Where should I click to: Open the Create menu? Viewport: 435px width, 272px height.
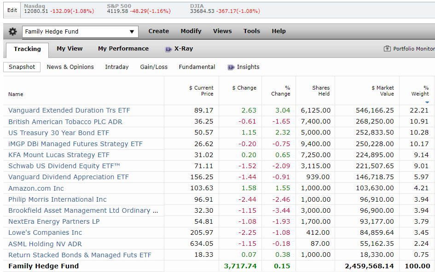point(158,31)
